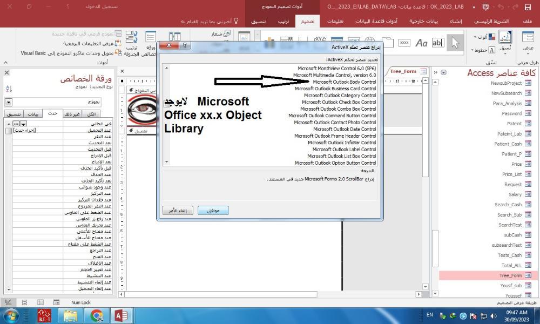Click إلغاء الأمر (Cancel) in the ActiveX dialog
540x324 pixels.
tap(178, 211)
